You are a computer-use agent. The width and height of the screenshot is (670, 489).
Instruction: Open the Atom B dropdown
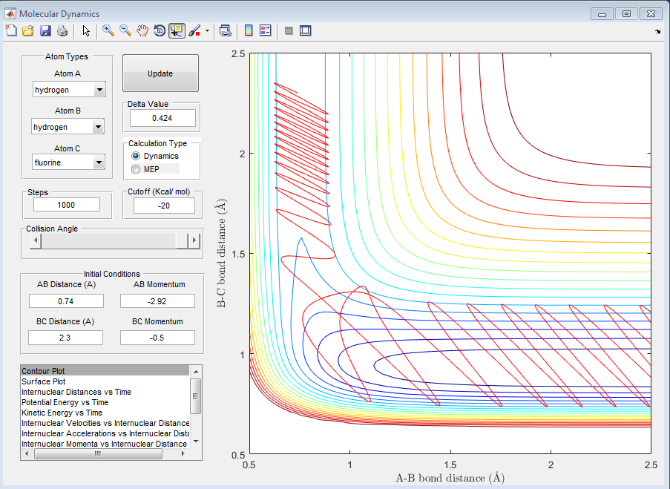point(98,127)
